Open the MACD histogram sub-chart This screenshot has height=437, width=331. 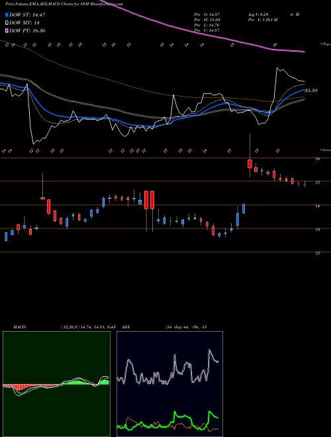56,384
